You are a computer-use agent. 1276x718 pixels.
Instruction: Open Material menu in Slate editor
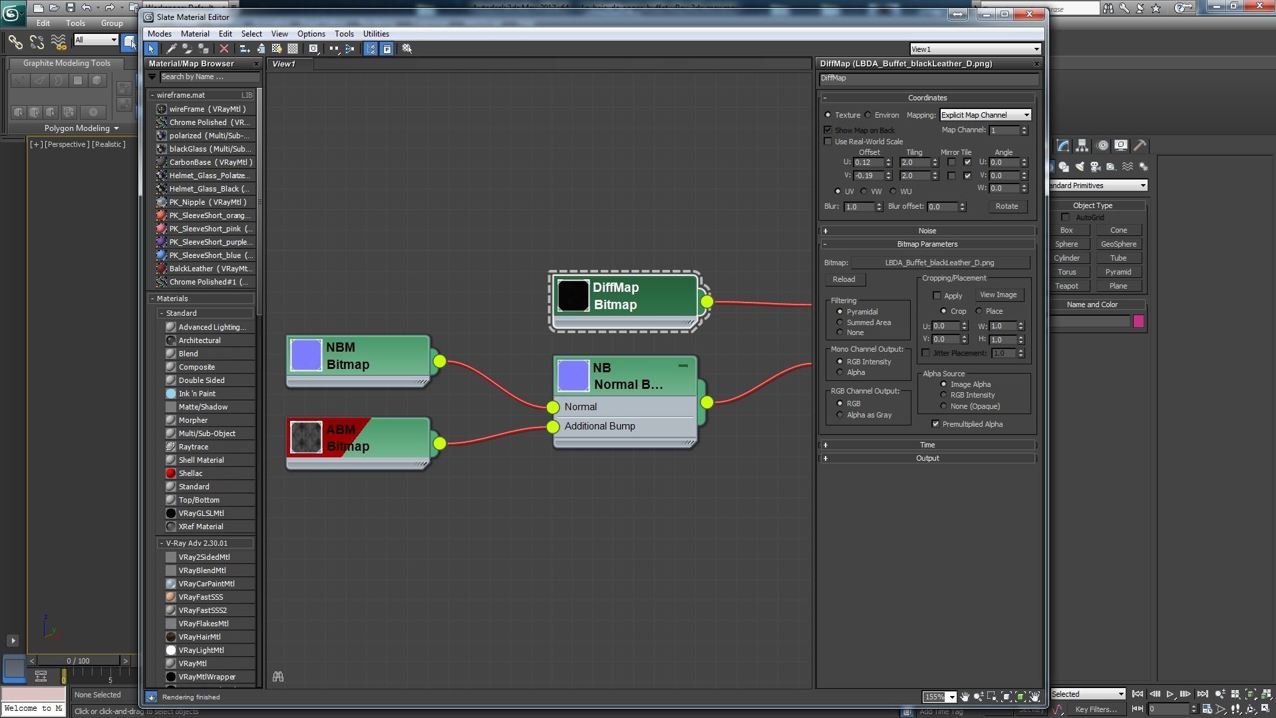[x=195, y=34]
